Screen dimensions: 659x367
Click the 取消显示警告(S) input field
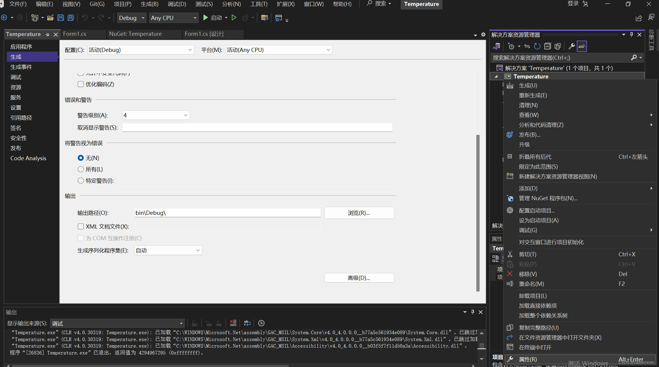pos(257,127)
